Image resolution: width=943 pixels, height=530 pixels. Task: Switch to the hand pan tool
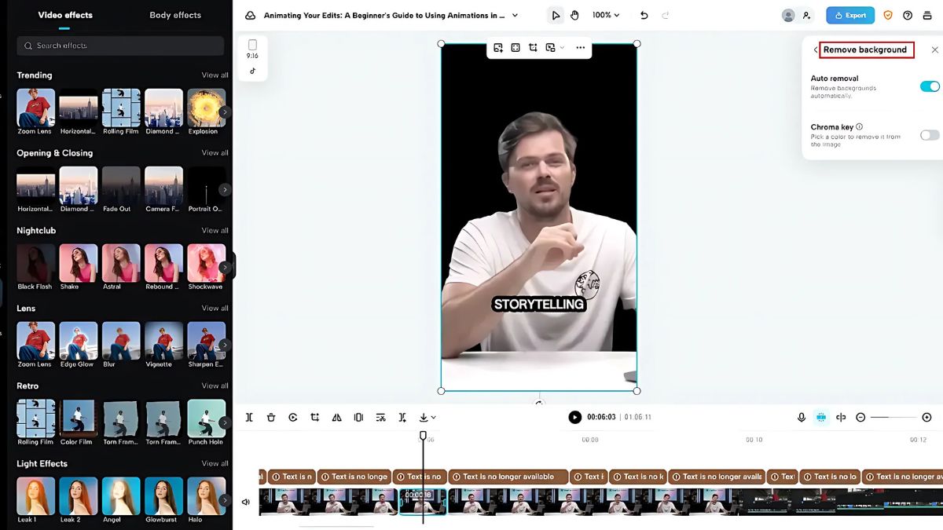click(574, 15)
